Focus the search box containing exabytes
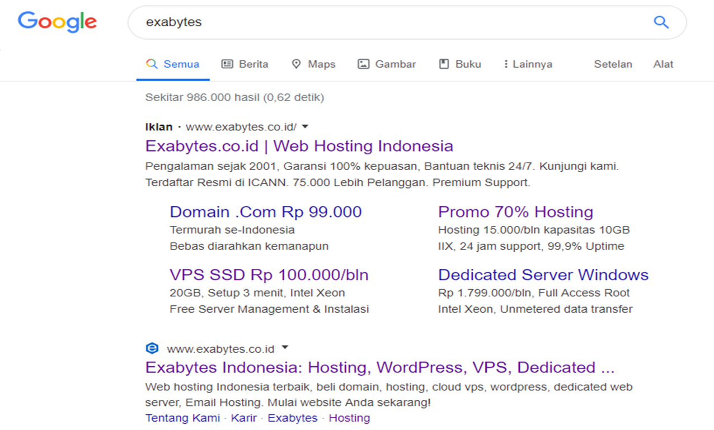 pyautogui.click(x=407, y=22)
